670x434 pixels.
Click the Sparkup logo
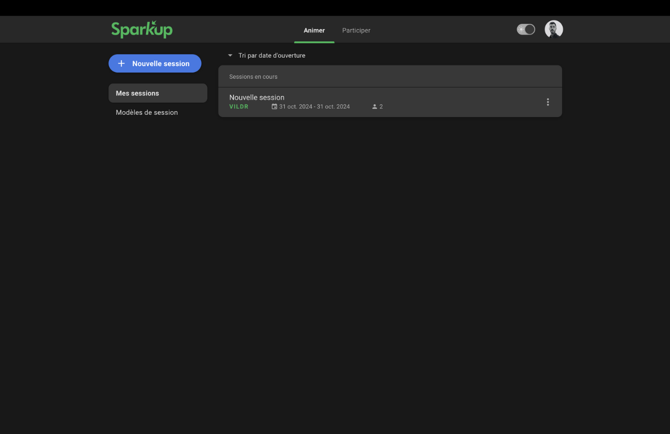tap(142, 30)
